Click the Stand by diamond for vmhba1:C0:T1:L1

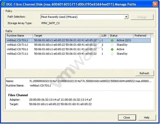click(112, 45)
